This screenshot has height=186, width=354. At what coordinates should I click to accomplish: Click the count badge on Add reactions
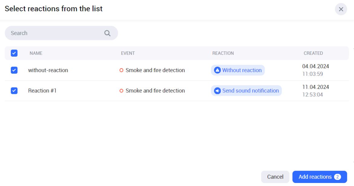337,177
